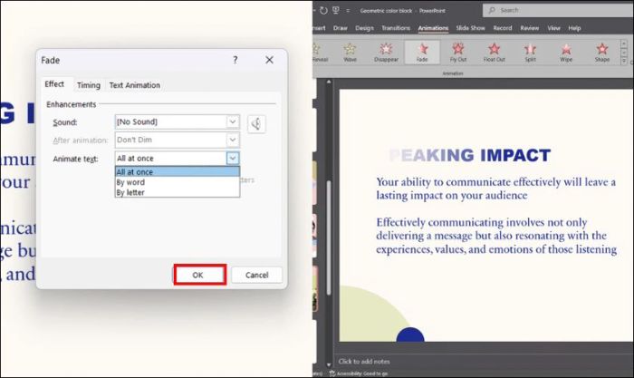Close the Fade dialog with the X button

(x=269, y=60)
